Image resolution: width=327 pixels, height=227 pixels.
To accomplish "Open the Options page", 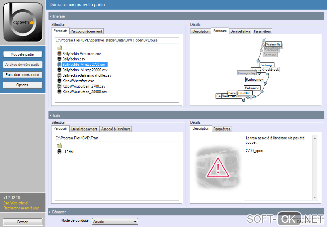I will [22, 85].
